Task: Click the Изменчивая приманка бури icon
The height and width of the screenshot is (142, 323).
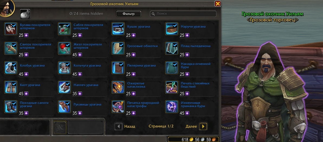Action: pyautogui.click(x=172, y=107)
